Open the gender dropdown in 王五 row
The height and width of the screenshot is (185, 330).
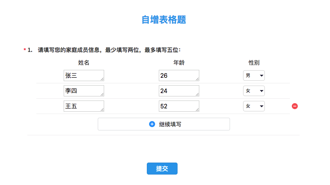254,106
